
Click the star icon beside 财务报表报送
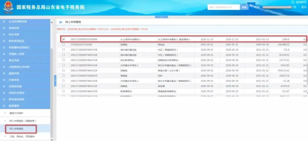point(4,41)
